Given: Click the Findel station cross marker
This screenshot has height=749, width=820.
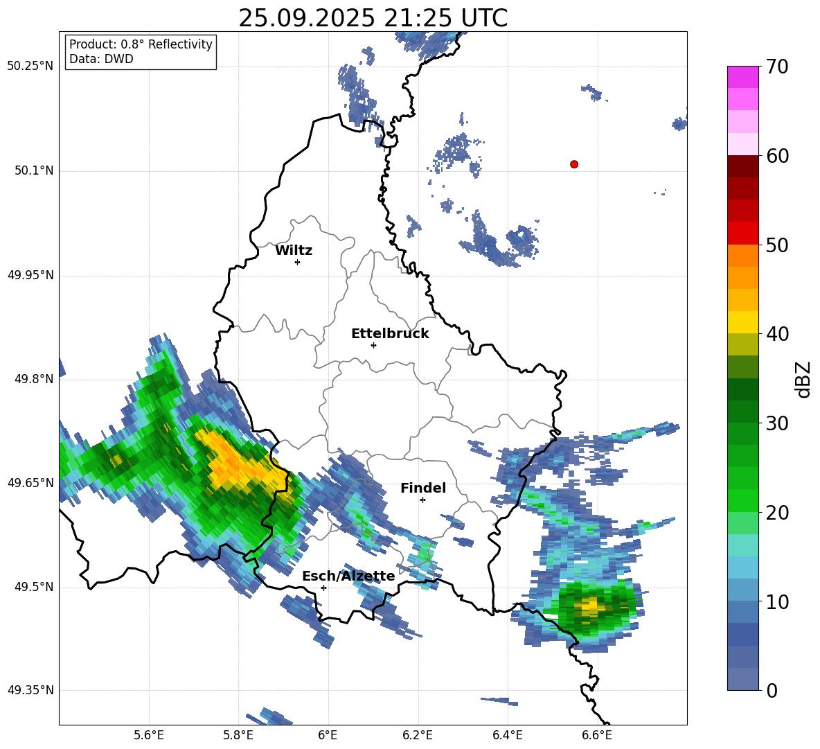Looking at the screenshot, I should (x=422, y=500).
